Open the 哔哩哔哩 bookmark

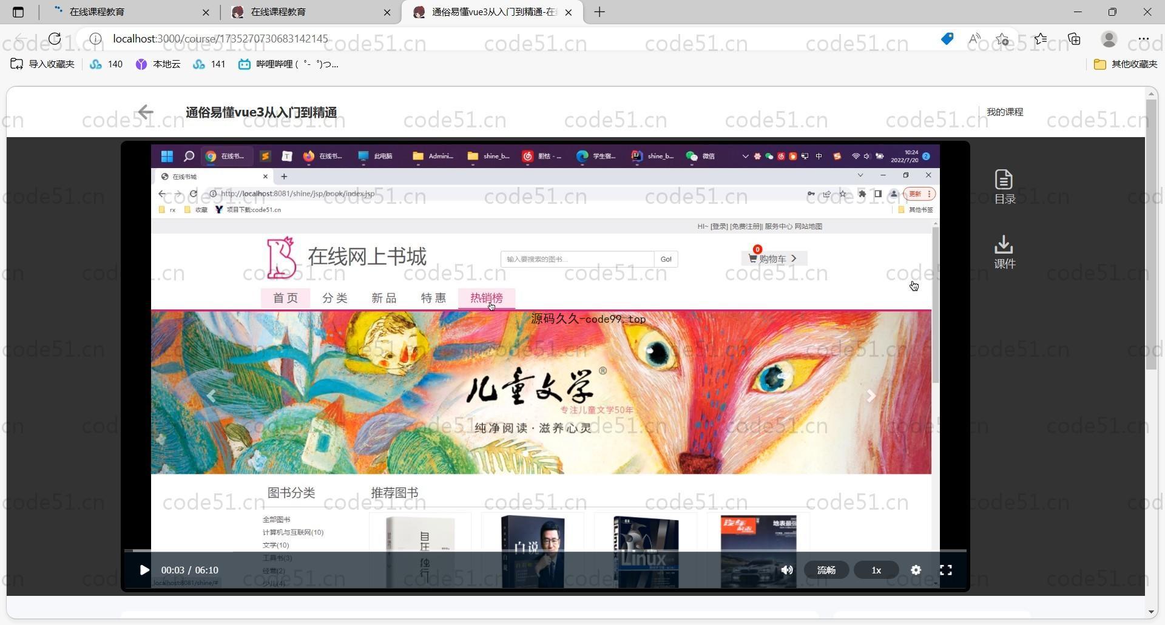click(288, 64)
